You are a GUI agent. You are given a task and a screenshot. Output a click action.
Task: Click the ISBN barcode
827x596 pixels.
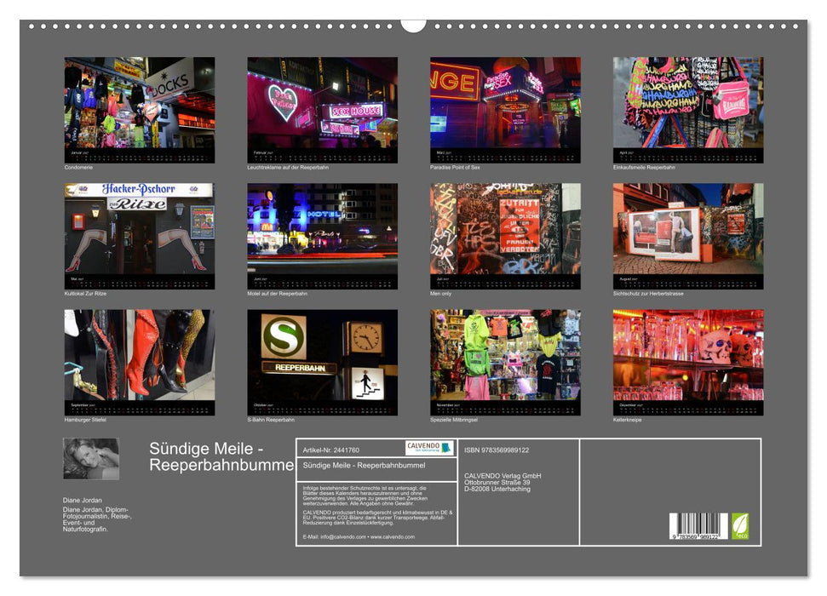[698, 526]
